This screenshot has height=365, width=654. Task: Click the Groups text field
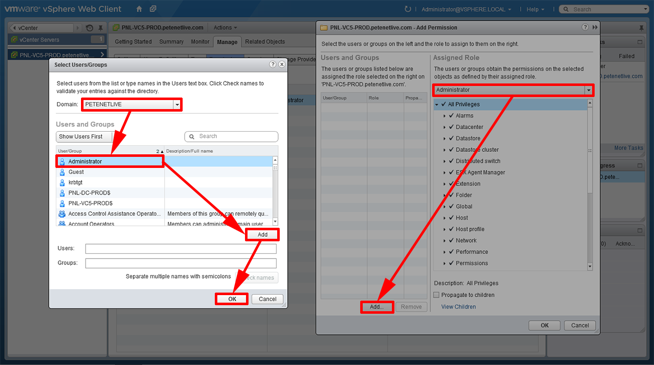(181, 263)
